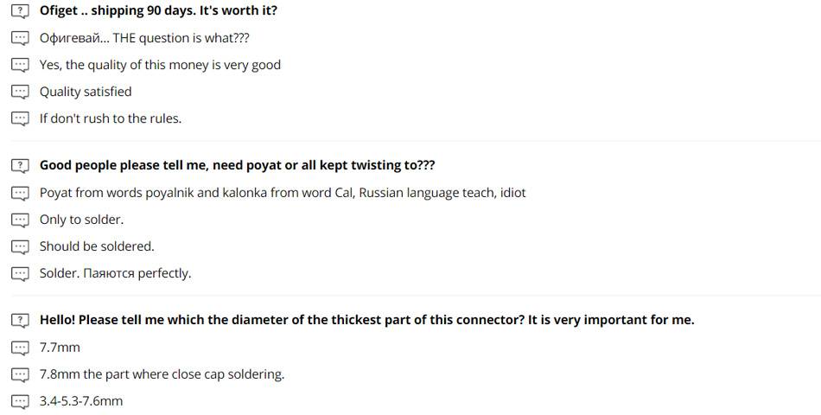The width and height of the screenshot is (821, 415).
Task: Click answer icon beside '7.8mm the part where close cap'
Action: [x=20, y=374]
